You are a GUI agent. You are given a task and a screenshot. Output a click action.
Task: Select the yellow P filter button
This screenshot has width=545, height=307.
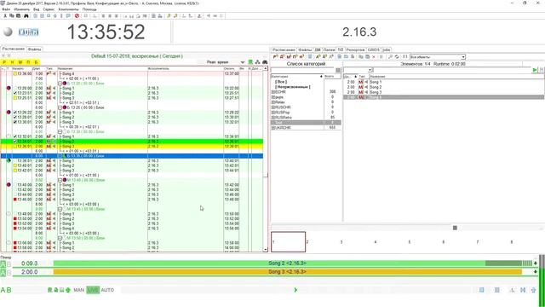pos(4,62)
